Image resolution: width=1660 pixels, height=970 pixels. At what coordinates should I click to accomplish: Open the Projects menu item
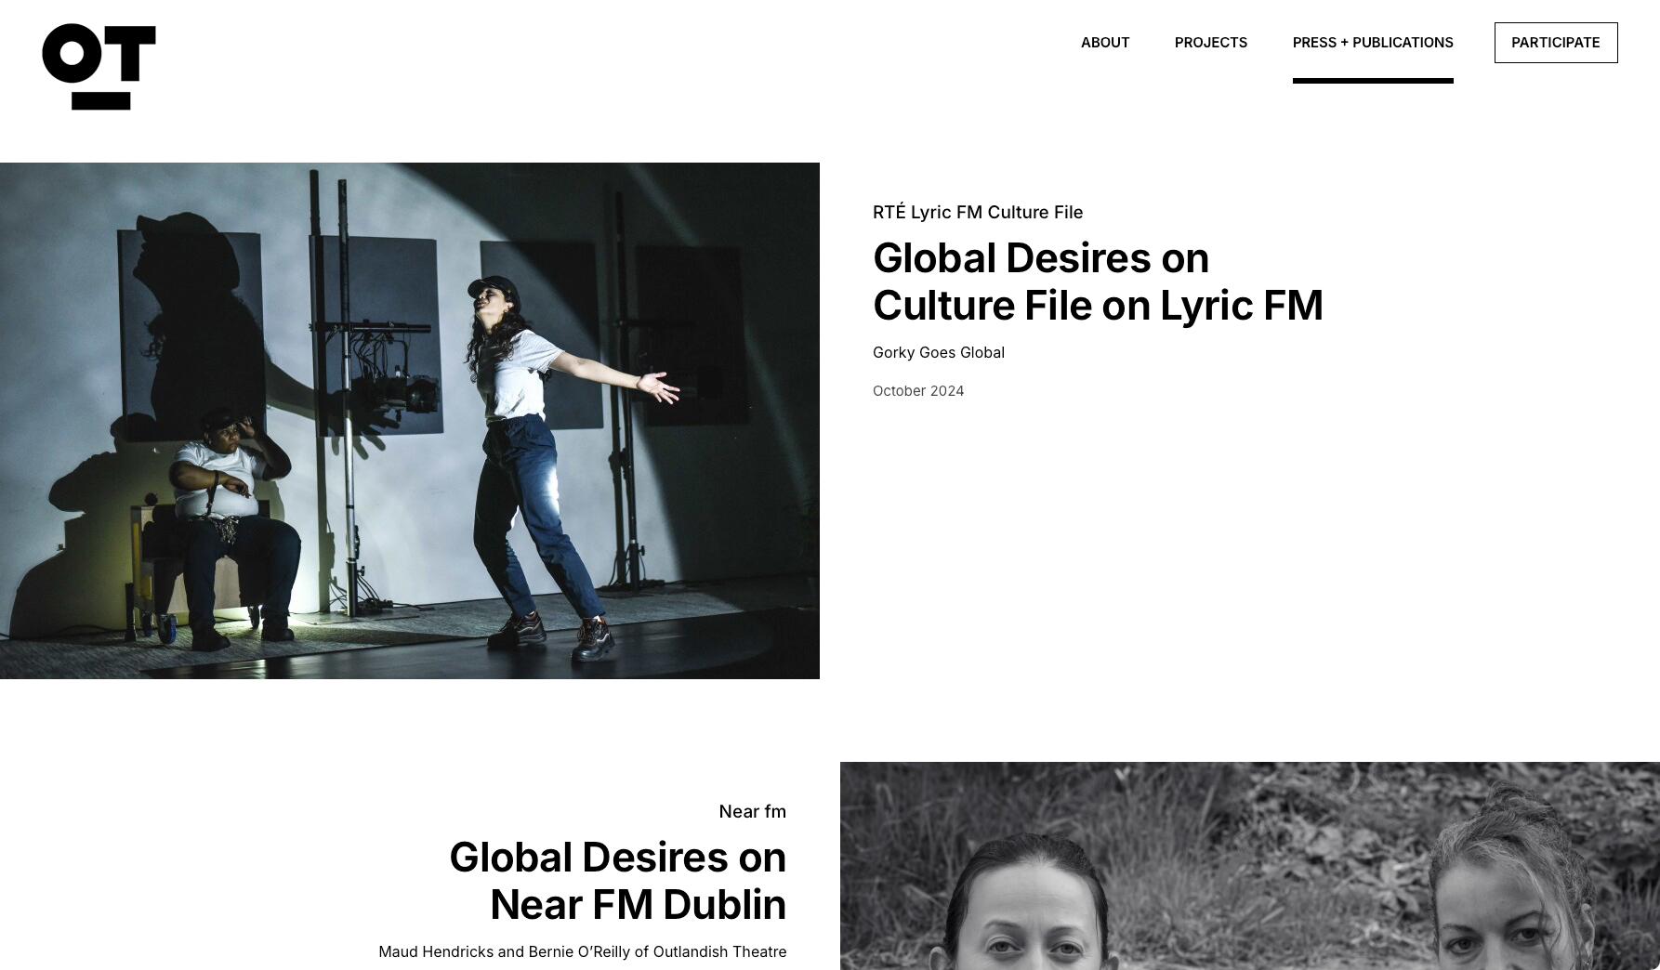(1211, 43)
